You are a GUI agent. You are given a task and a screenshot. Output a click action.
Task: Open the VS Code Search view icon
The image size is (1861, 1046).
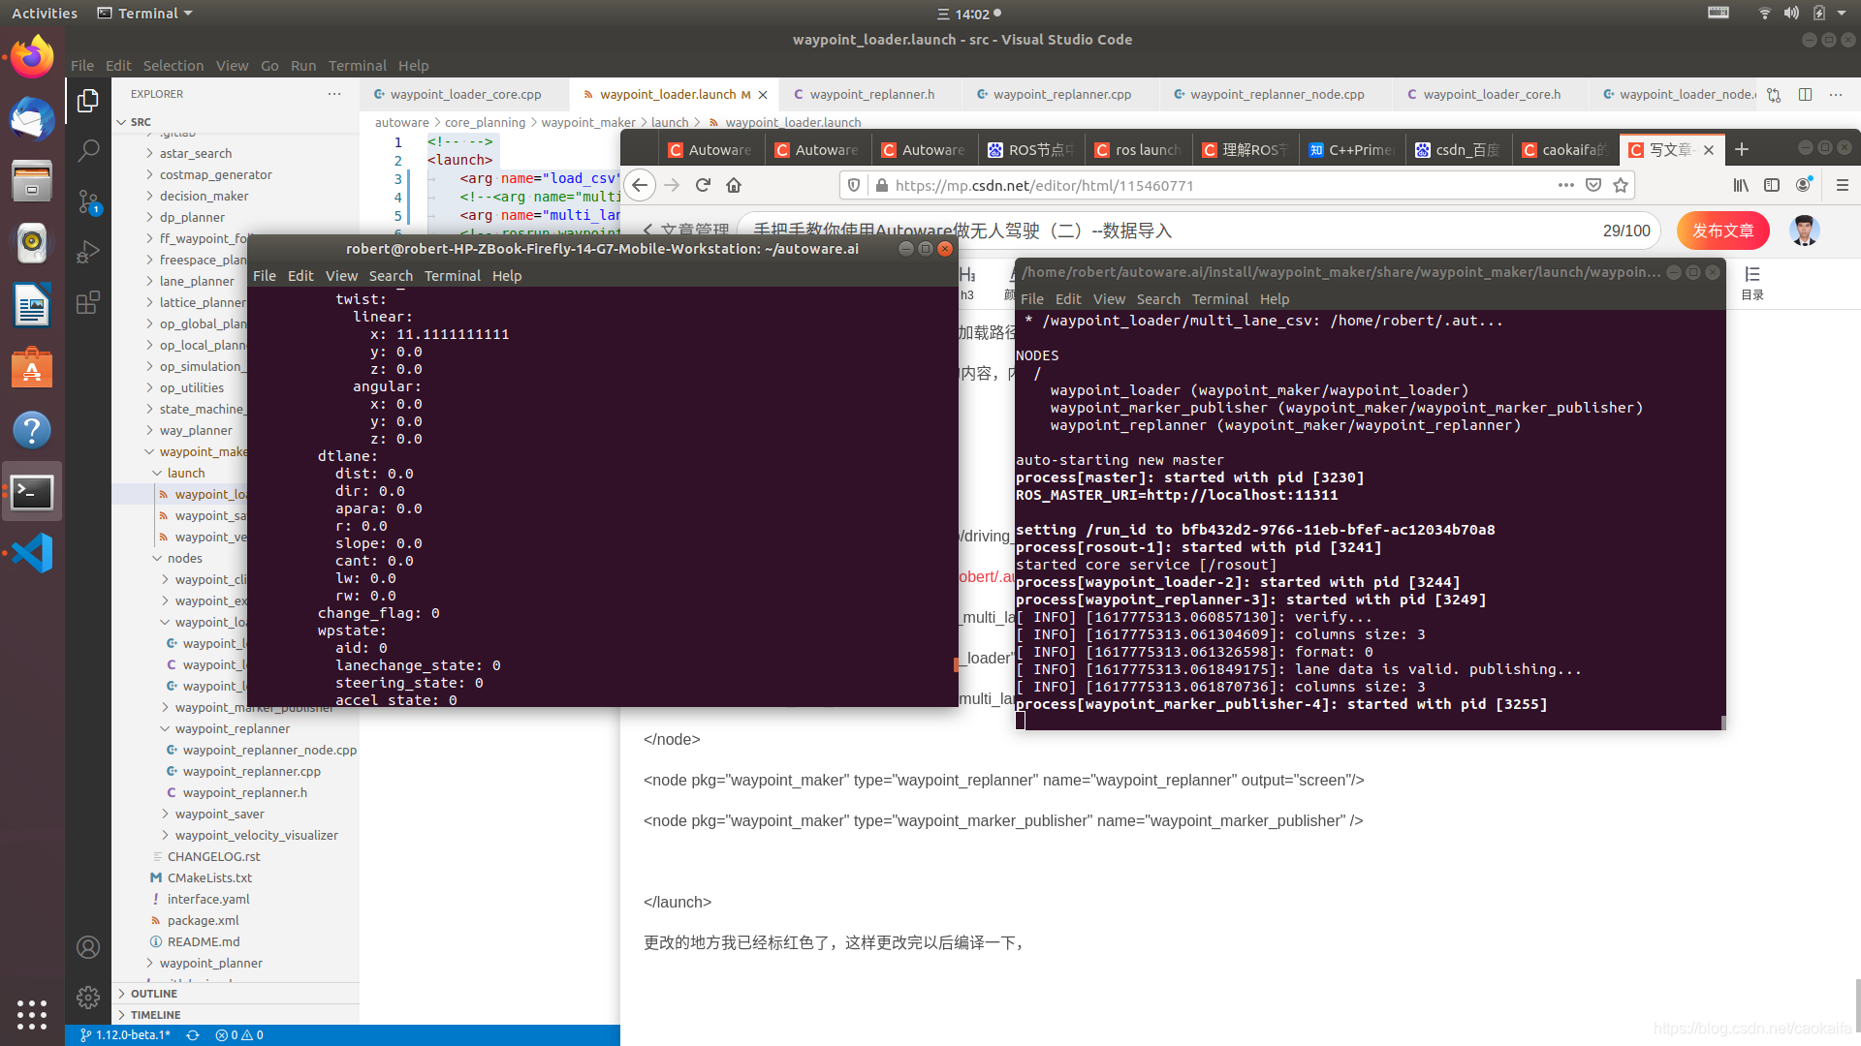pos(88,150)
